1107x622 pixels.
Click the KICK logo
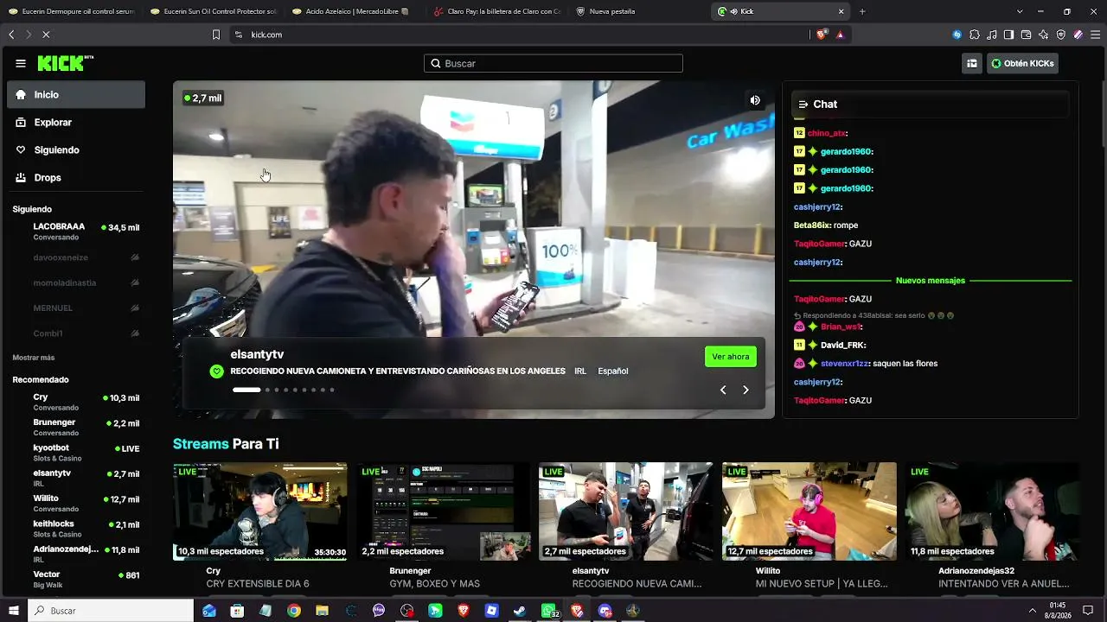[x=66, y=63]
